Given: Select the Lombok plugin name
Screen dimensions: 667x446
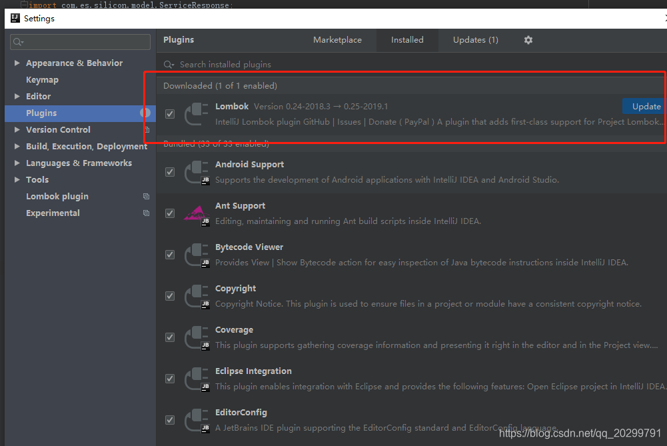Looking at the screenshot, I should point(232,107).
